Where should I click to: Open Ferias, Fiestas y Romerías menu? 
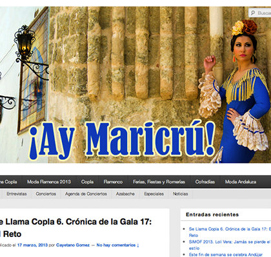point(159,182)
